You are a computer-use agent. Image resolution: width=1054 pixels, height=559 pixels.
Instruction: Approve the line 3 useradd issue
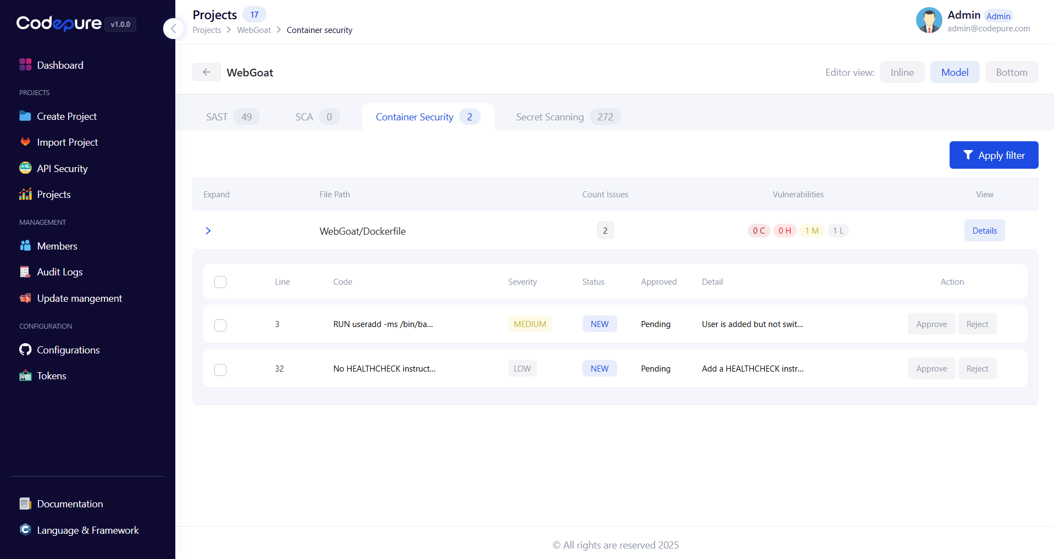pos(931,324)
